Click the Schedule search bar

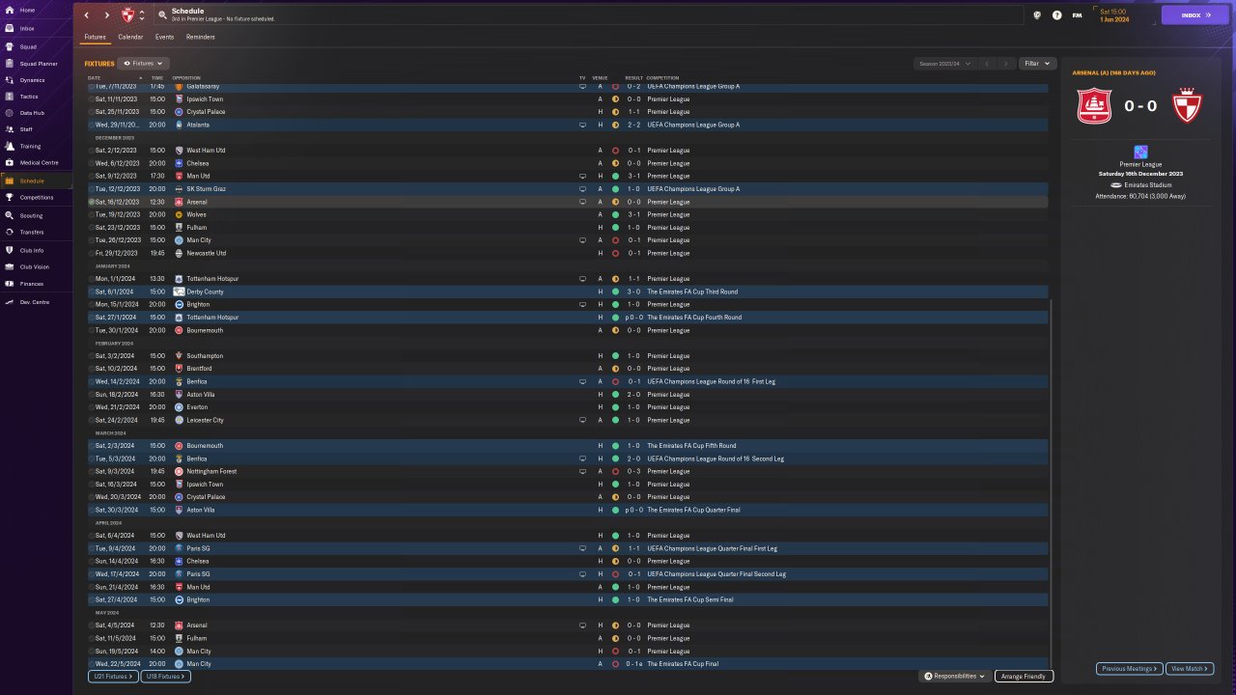[x=589, y=15]
